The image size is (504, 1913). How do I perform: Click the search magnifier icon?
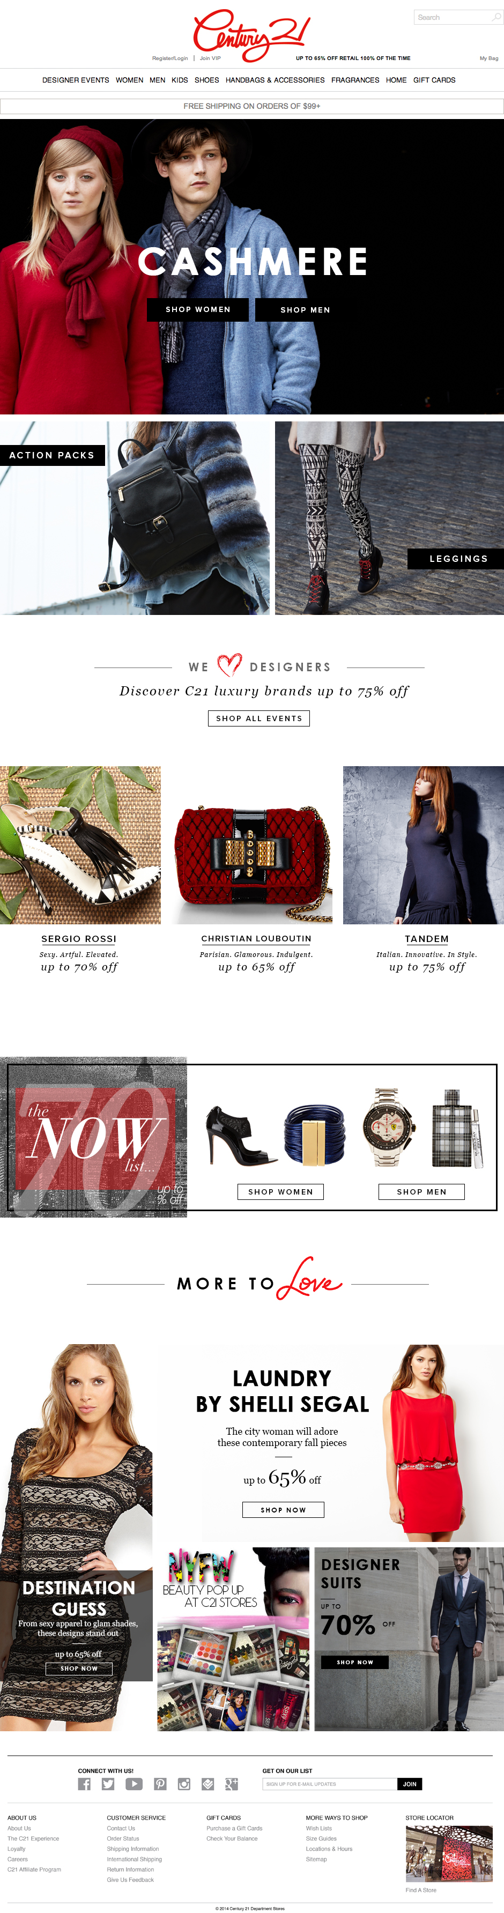tap(496, 17)
